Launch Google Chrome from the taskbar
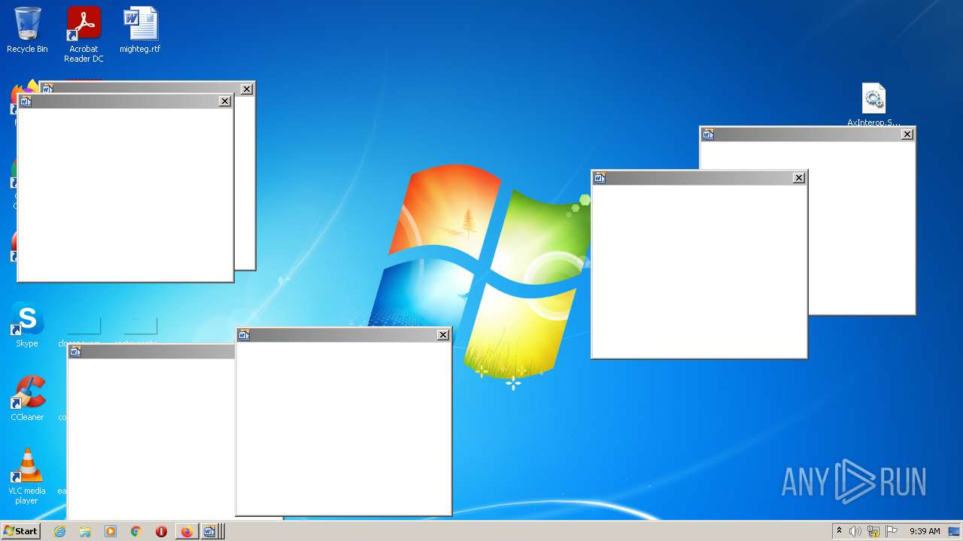The image size is (963, 541). tap(135, 531)
